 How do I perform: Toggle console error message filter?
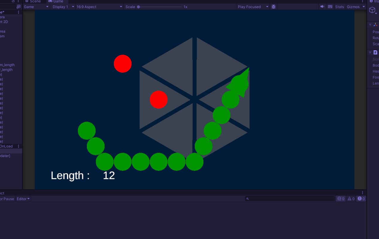point(361,199)
